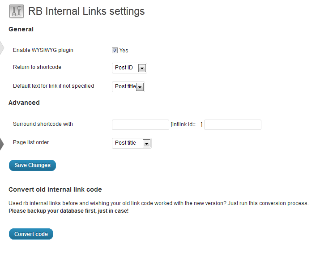Click the dark gray arrow beside Page list order
The height and width of the screenshot is (253, 333).
[1, 144]
